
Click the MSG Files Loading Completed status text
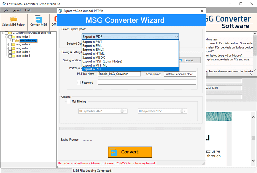coord(93,171)
